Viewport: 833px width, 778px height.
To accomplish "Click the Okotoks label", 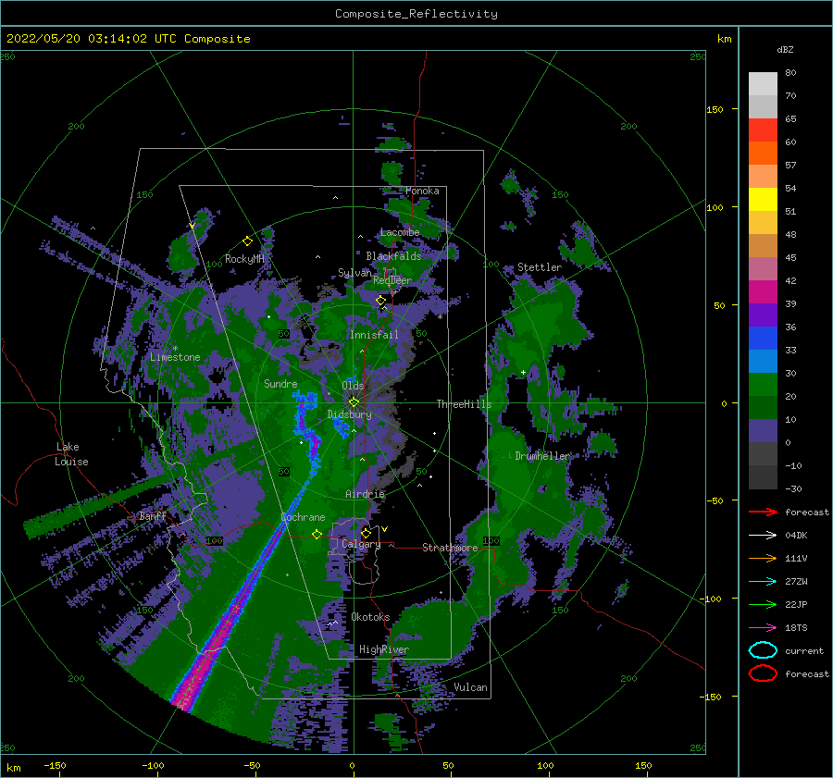I will pos(370,617).
